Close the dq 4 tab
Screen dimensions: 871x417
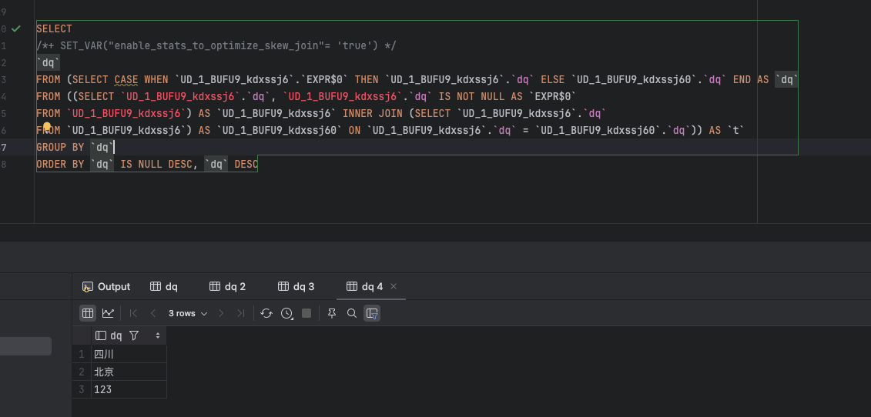394,286
